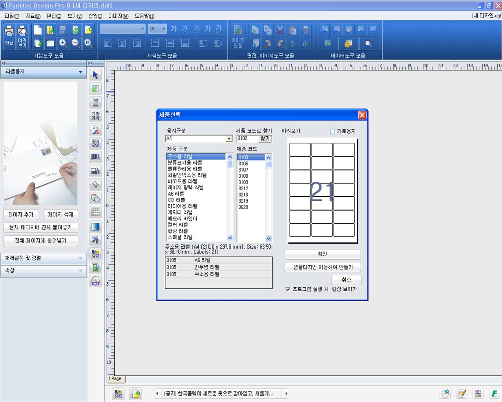
Task: Click the barcode with numbers tool
Action: click(95, 171)
